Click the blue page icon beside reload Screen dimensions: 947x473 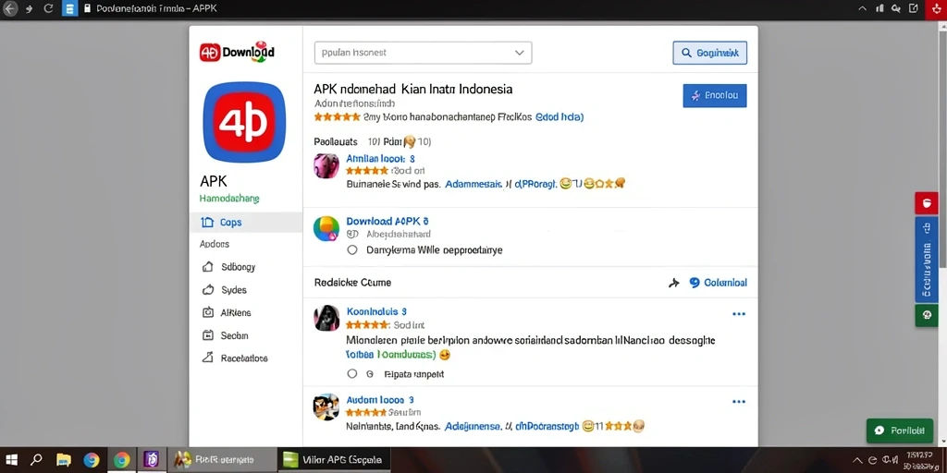(x=70, y=9)
